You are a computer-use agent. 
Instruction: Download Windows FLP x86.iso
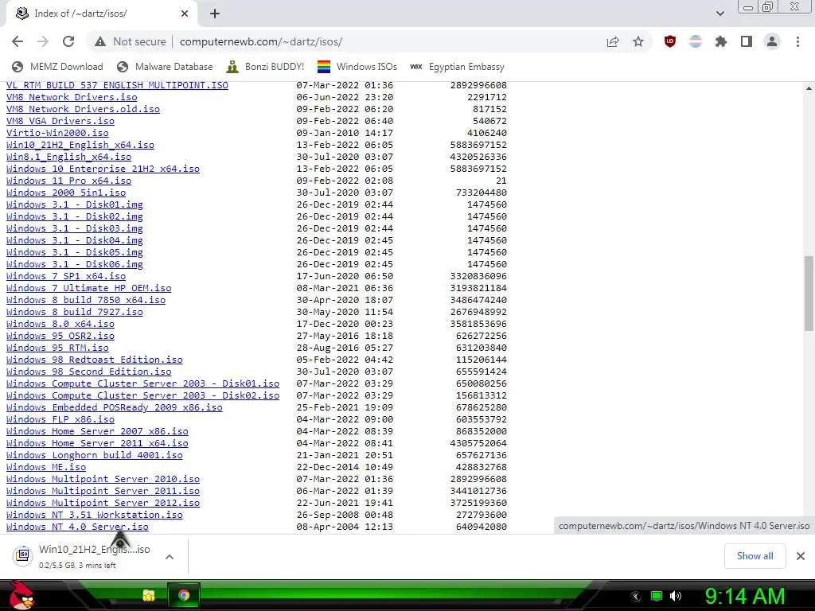tap(60, 420)
